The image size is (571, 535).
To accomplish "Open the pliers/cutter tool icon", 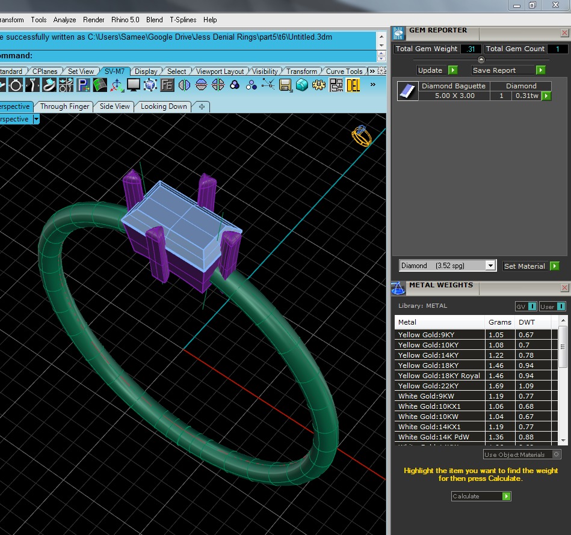I will coord(32,85).
